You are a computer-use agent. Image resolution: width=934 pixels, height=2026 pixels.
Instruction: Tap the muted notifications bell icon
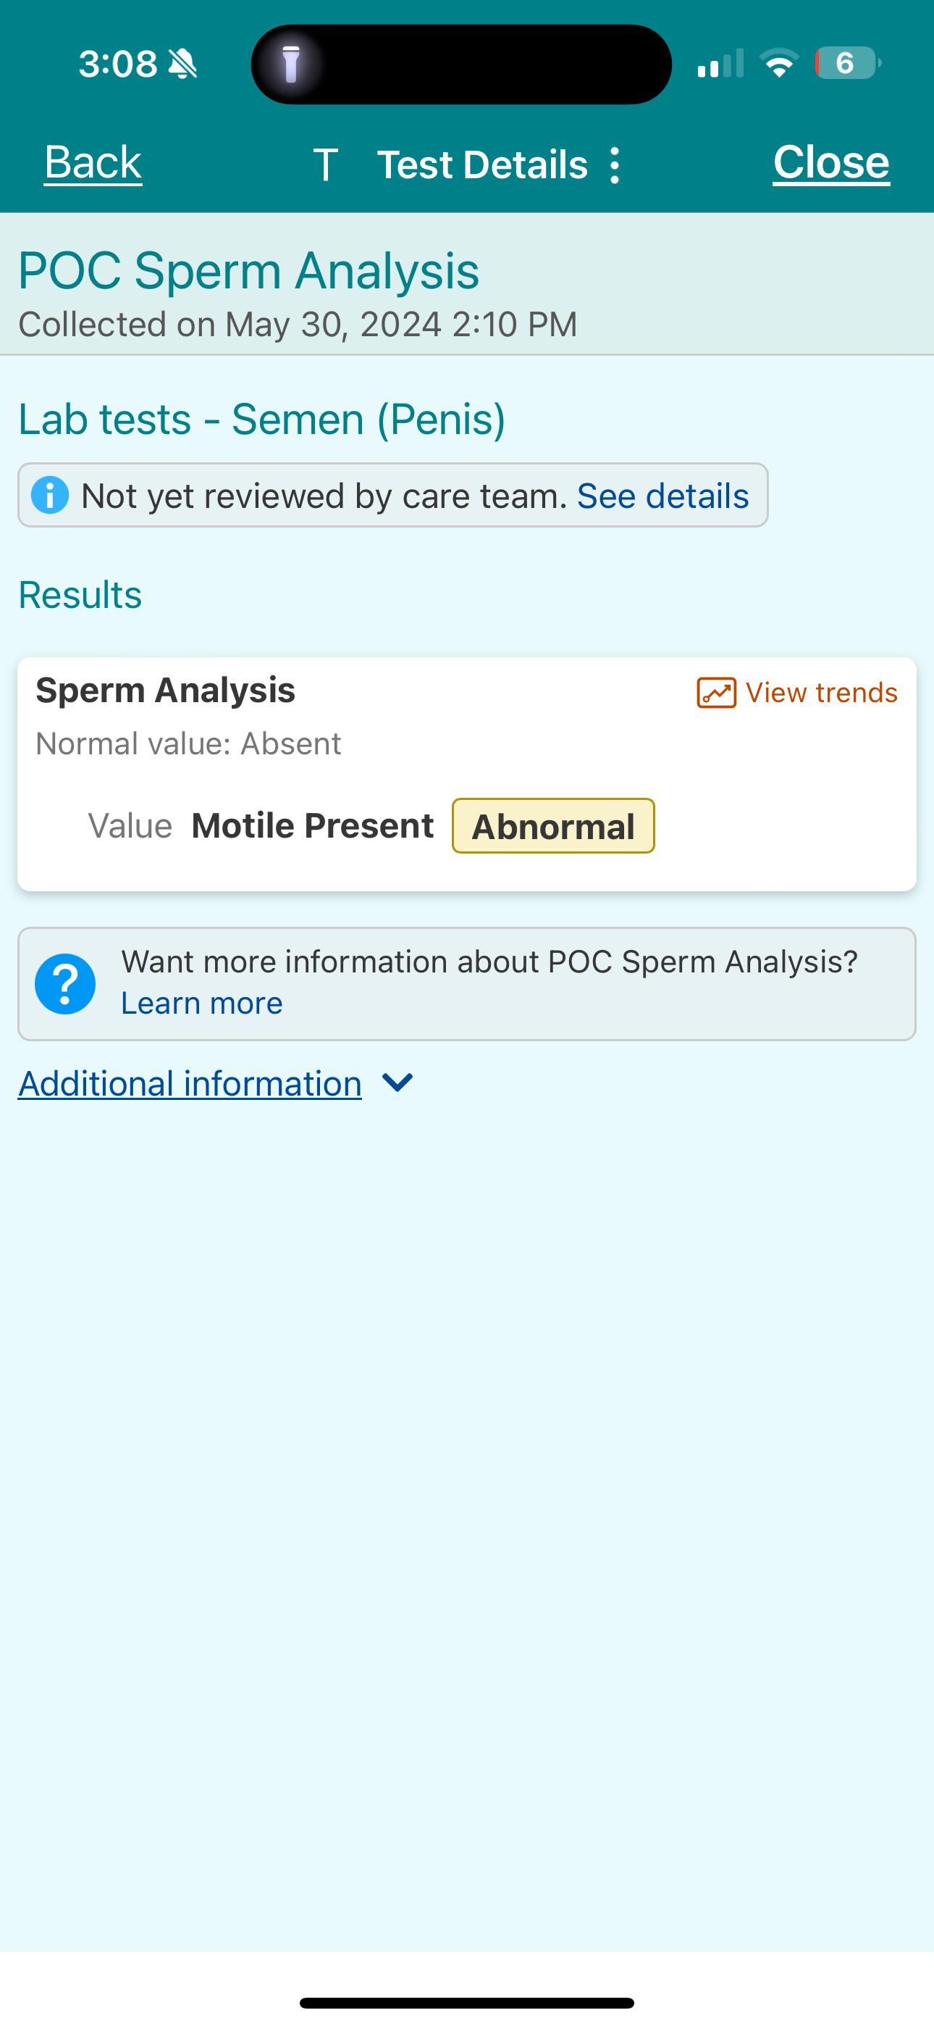pyautogui.click(x=182, y=62)
